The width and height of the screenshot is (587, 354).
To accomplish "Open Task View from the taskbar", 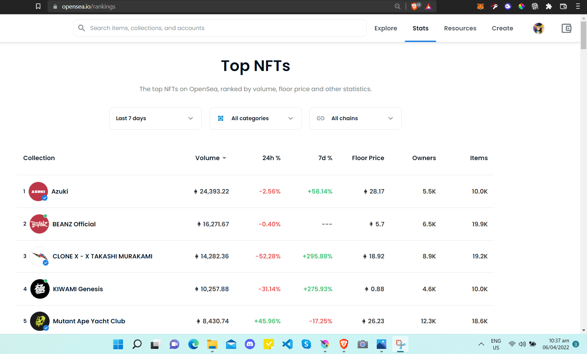I will 156,344.
